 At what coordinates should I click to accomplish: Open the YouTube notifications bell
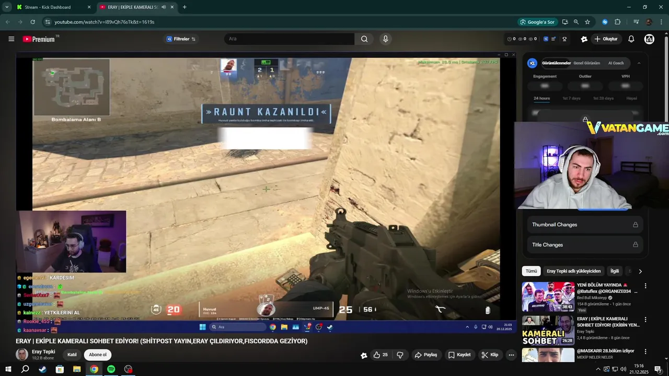(x=631, y=39)
